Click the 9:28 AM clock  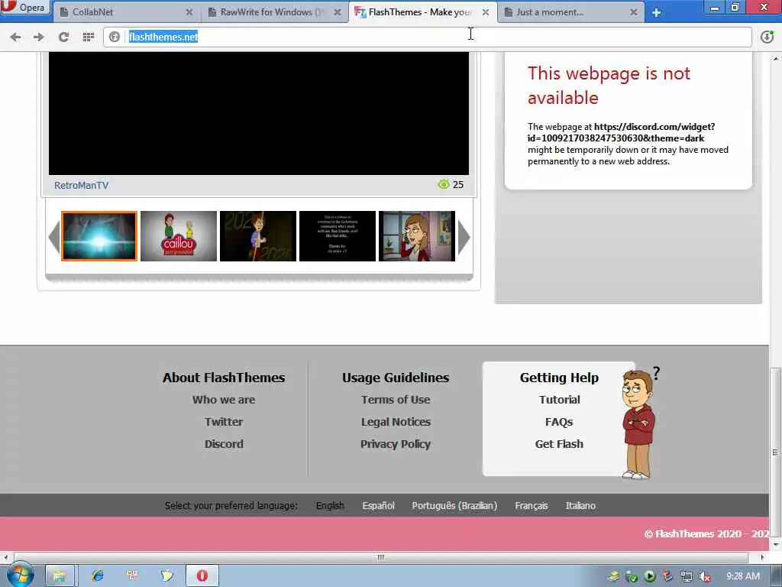(x=743, y=576)
